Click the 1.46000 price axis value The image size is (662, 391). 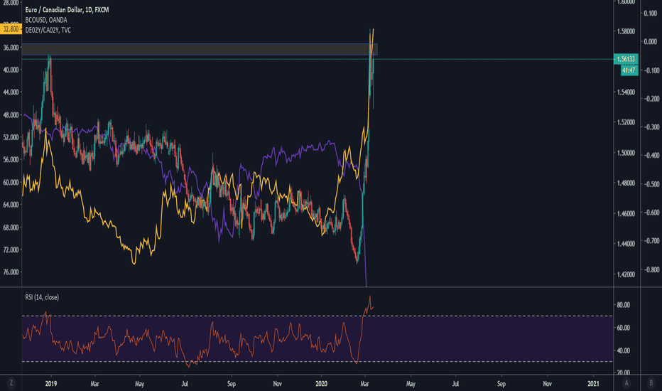click(626, 214)
